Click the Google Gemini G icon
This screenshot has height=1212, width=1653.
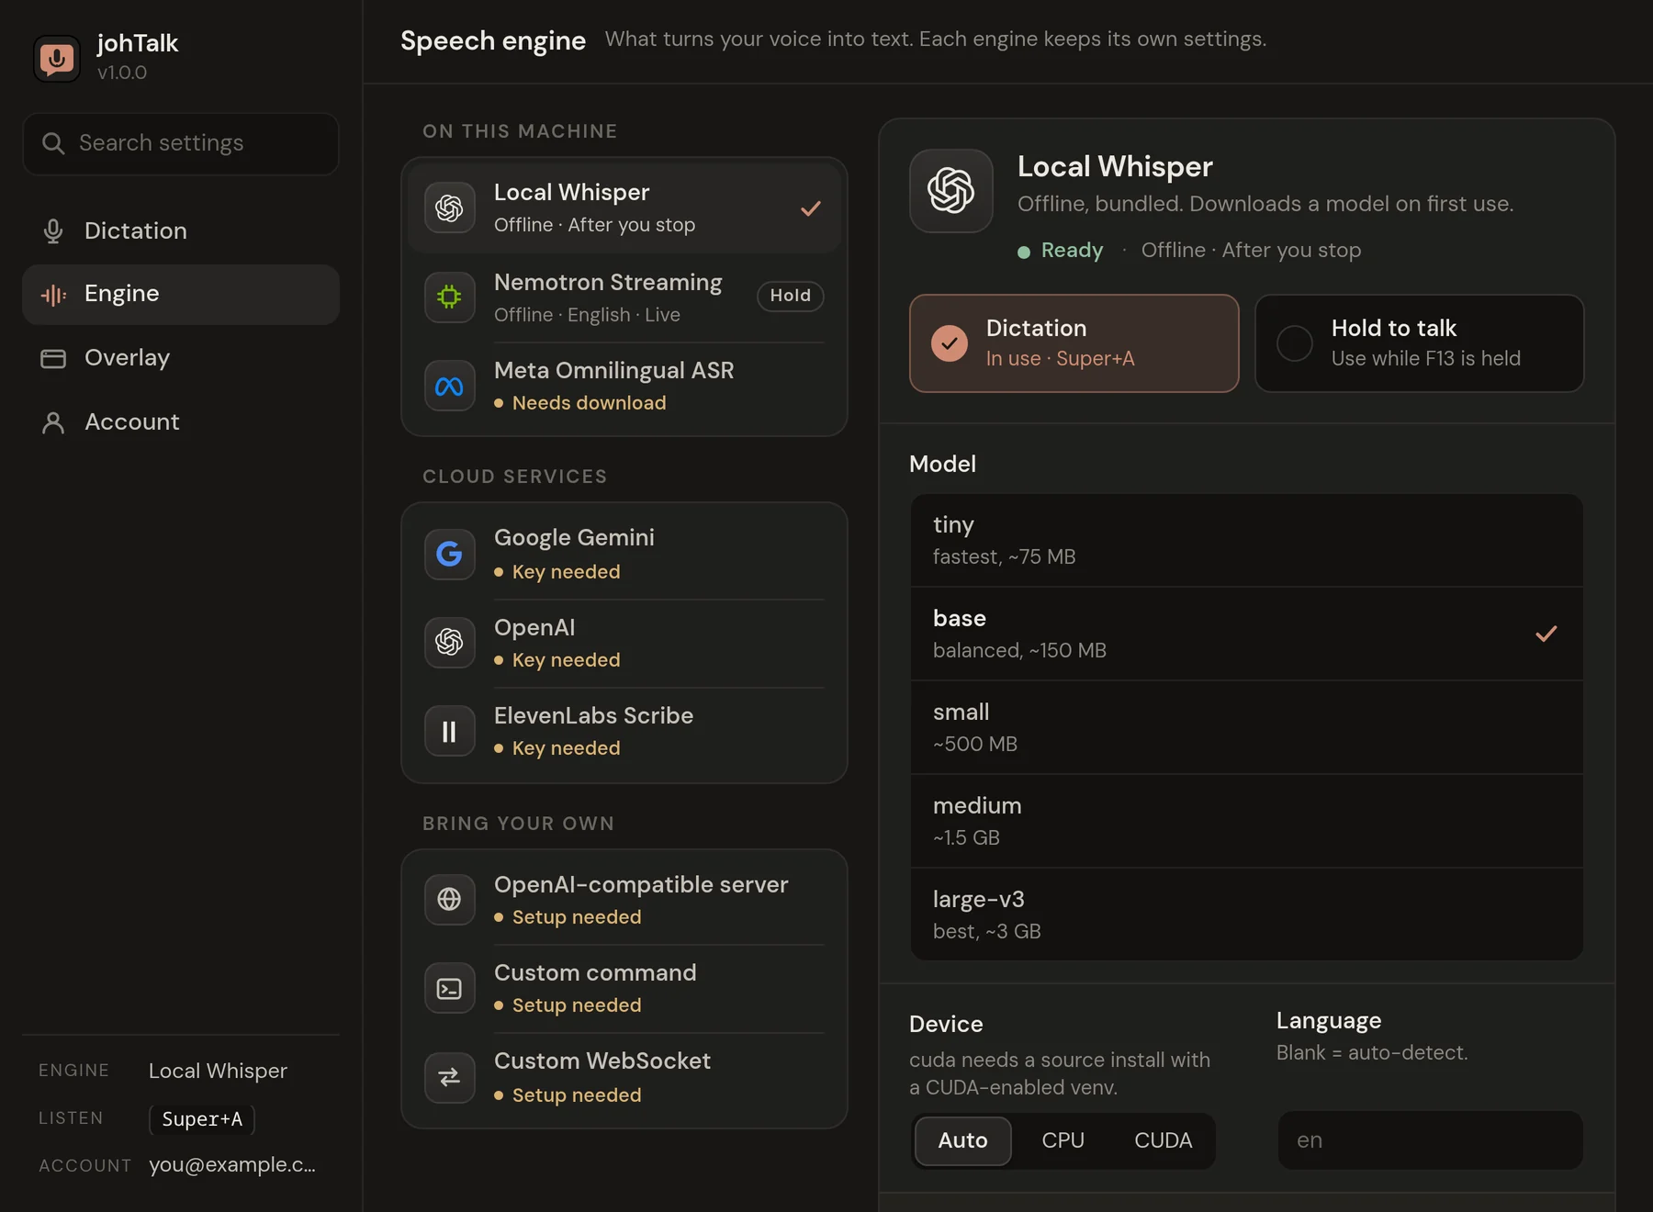(x=449, y=554)
